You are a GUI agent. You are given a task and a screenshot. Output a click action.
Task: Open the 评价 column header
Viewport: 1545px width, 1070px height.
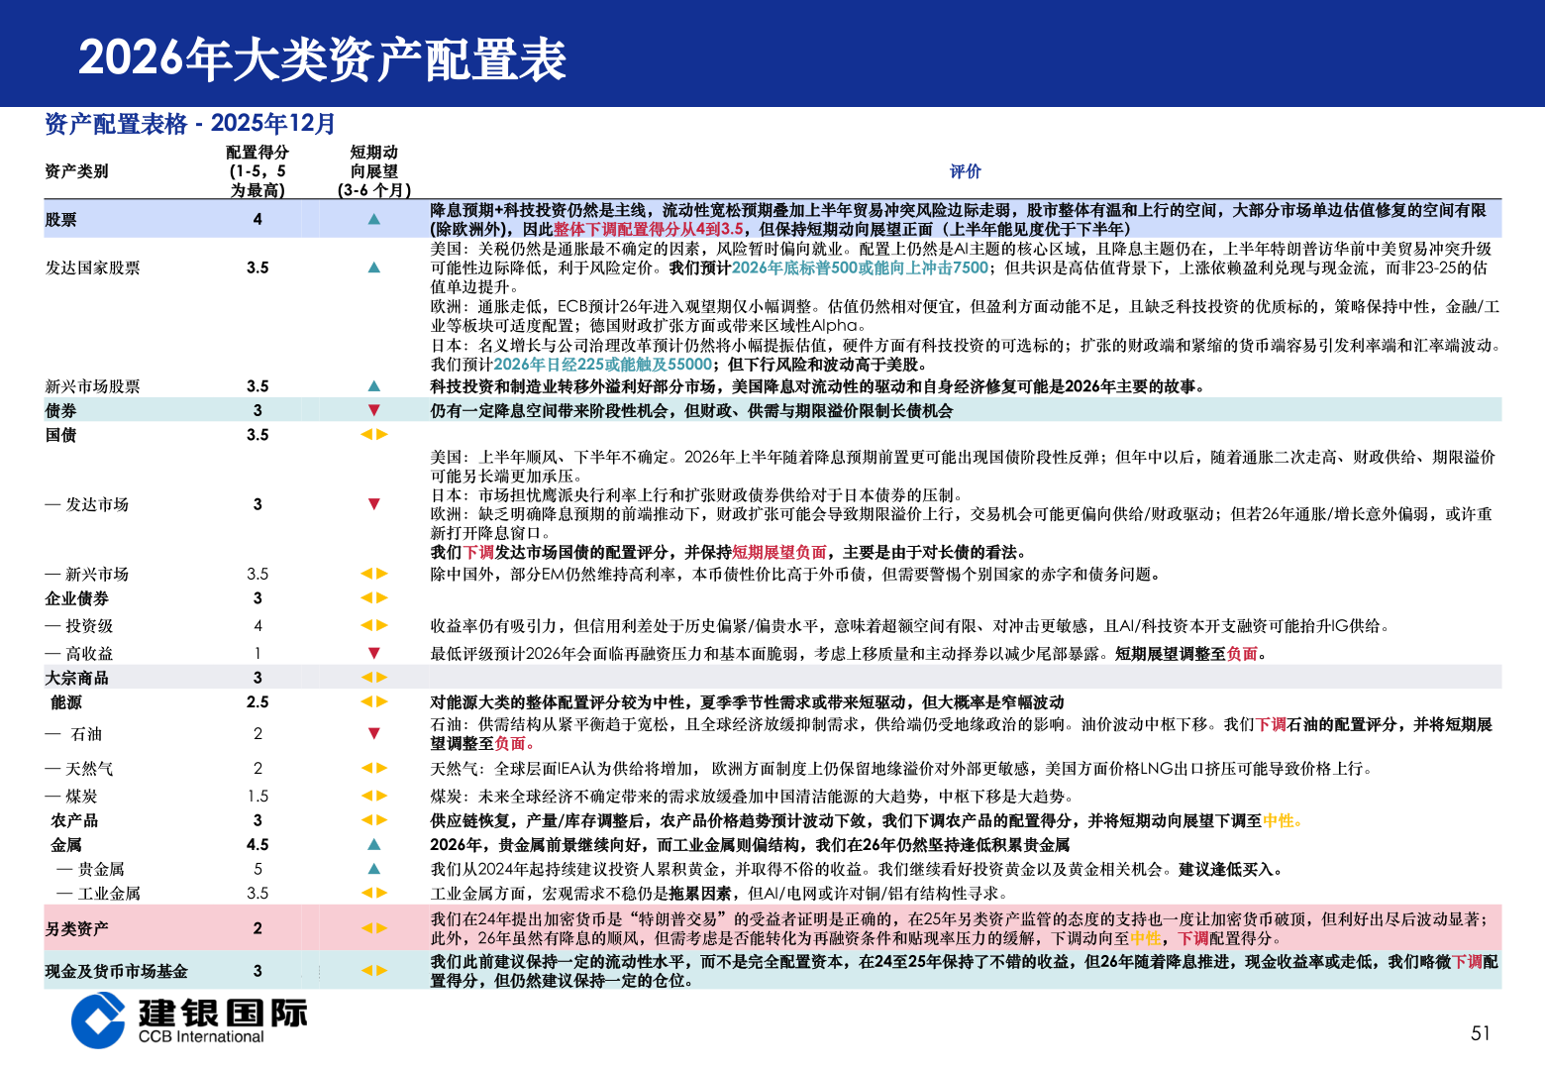coord(964,170)
